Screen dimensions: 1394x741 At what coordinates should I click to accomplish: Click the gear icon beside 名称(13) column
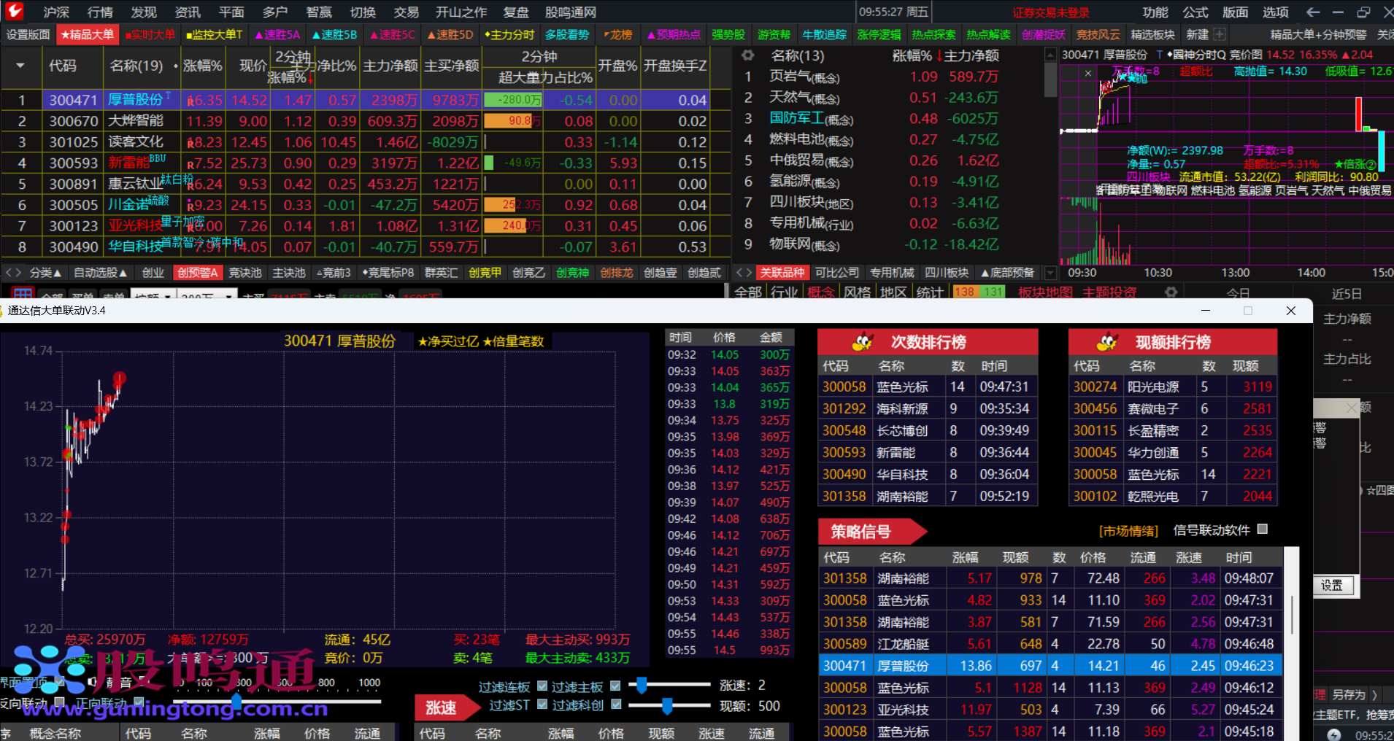pos(747,55)
